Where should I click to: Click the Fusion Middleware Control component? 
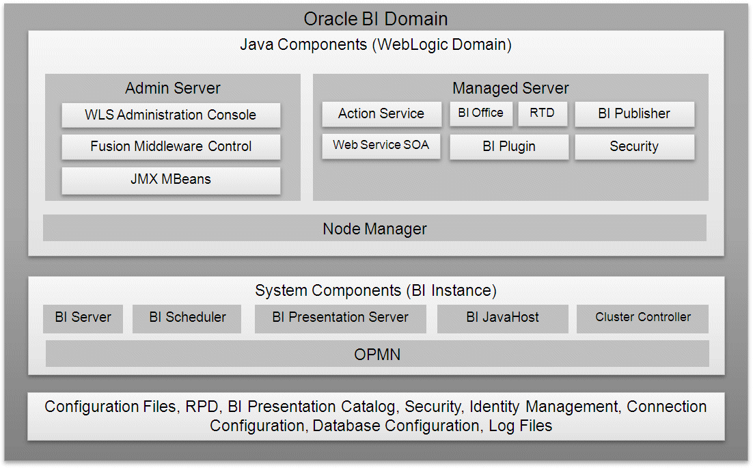tap(171, 148)
